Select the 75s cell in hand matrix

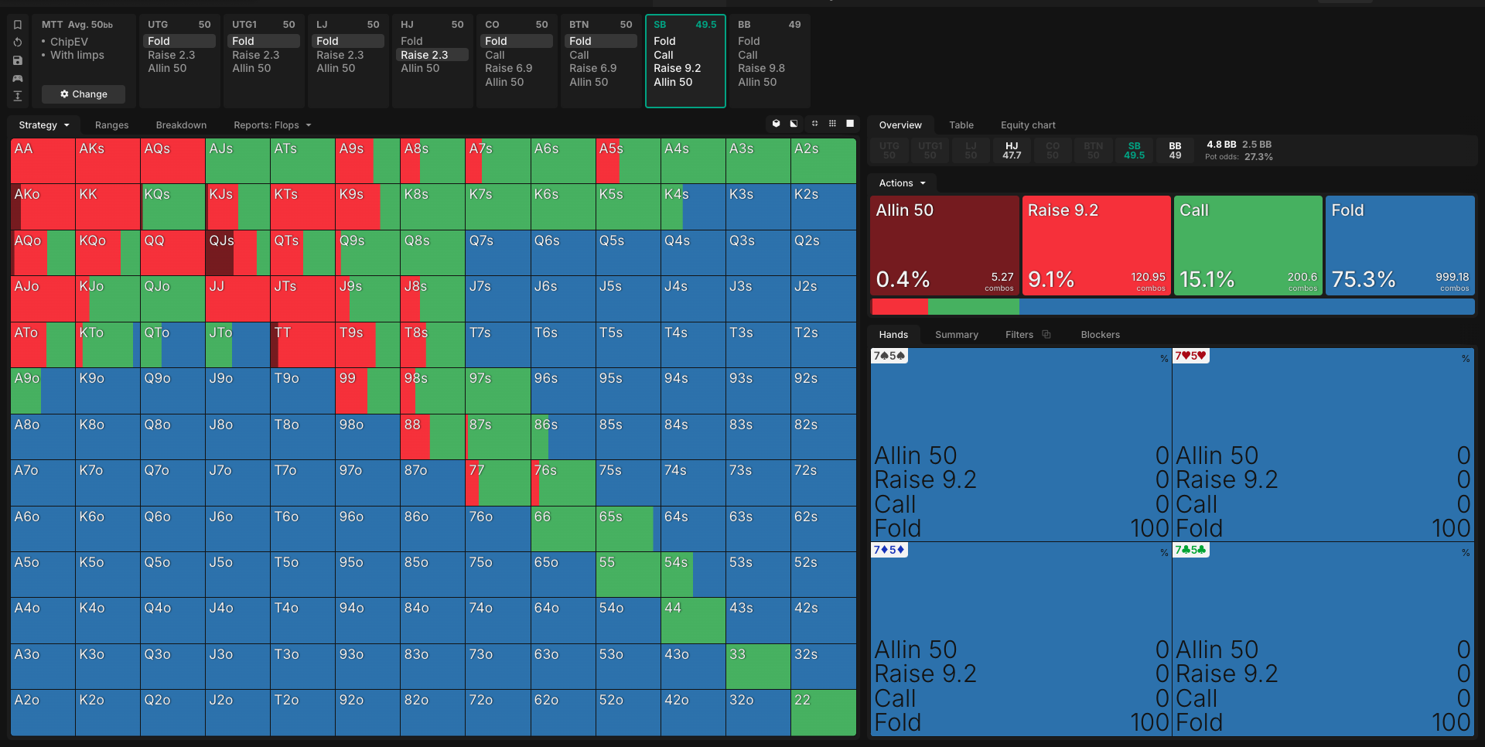coord(628,483)
